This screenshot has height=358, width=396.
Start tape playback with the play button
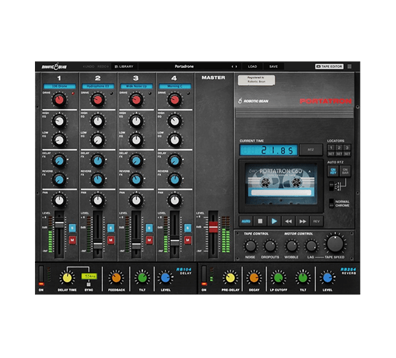coord(274,222)
